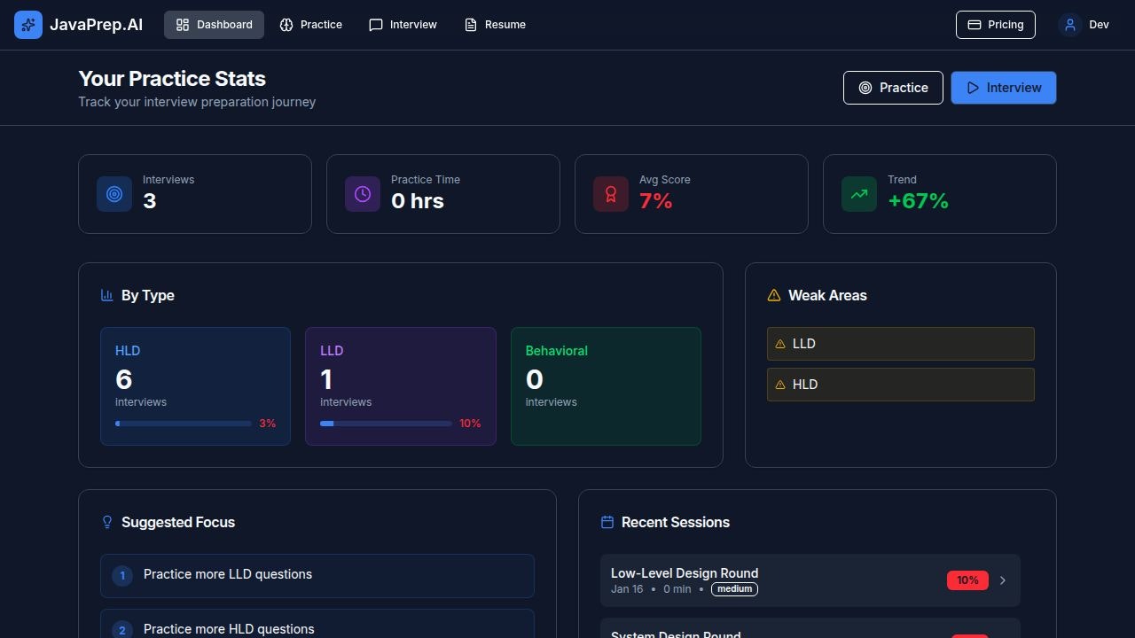Go to the Interview nav item
This screenshot has width=1135, height=638.
click(403, 24)
